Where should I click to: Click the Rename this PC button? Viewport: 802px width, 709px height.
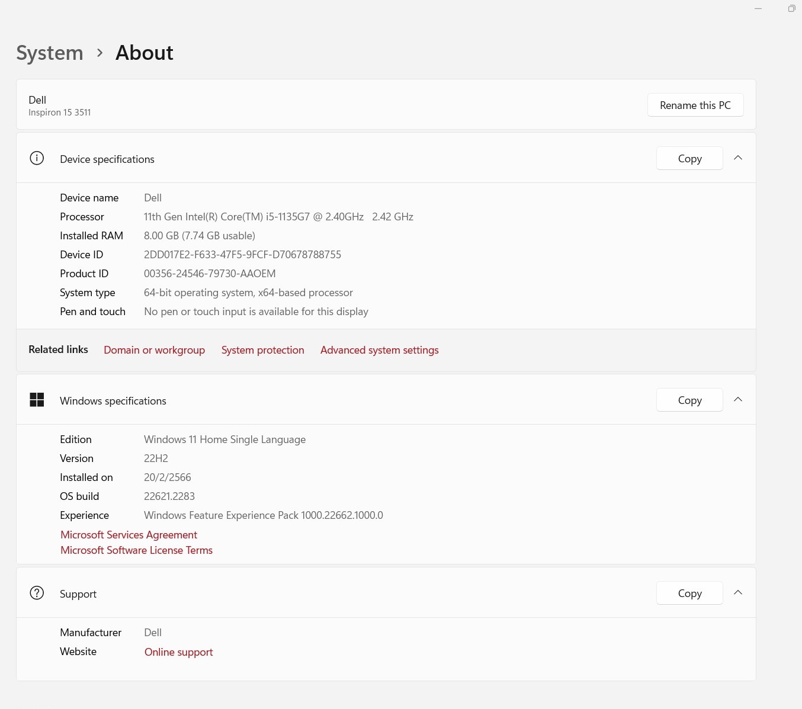[x=695, y=105]
